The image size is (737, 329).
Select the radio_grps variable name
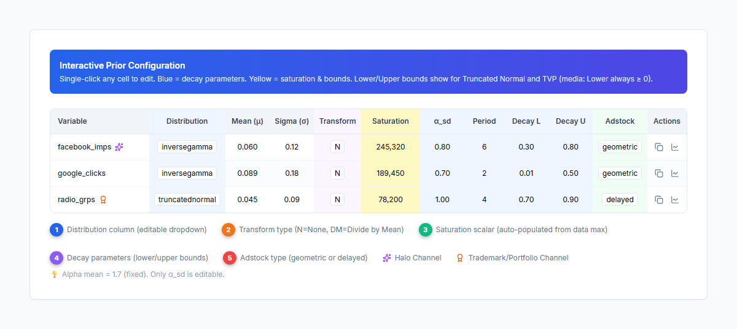tap(77, 200)
